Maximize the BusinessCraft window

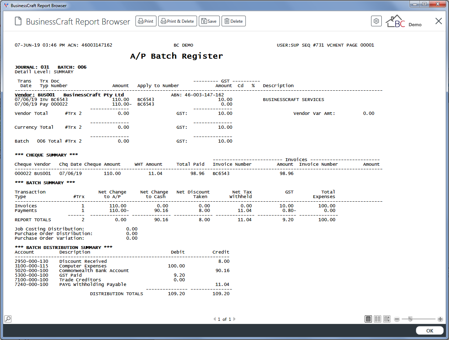click(x=424, y=4)
